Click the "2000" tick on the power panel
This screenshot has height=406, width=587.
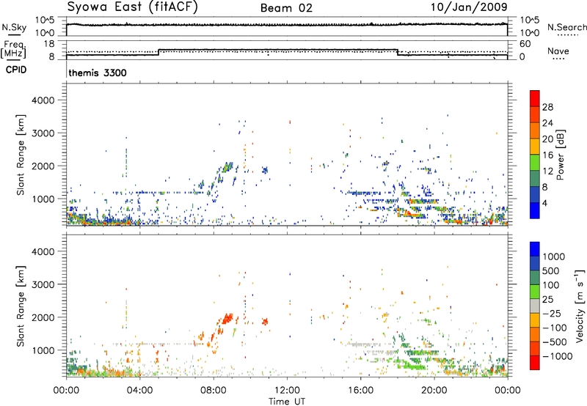(43, 166)
